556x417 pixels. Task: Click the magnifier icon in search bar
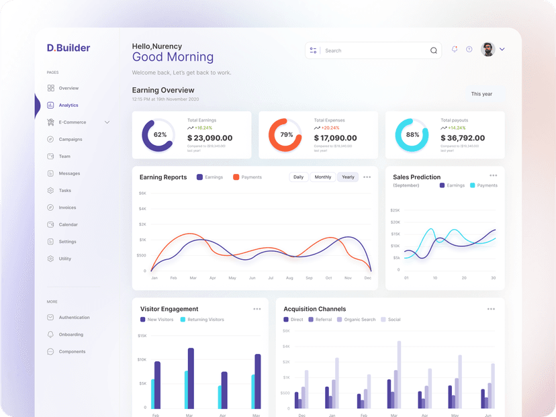click(434, 50)
